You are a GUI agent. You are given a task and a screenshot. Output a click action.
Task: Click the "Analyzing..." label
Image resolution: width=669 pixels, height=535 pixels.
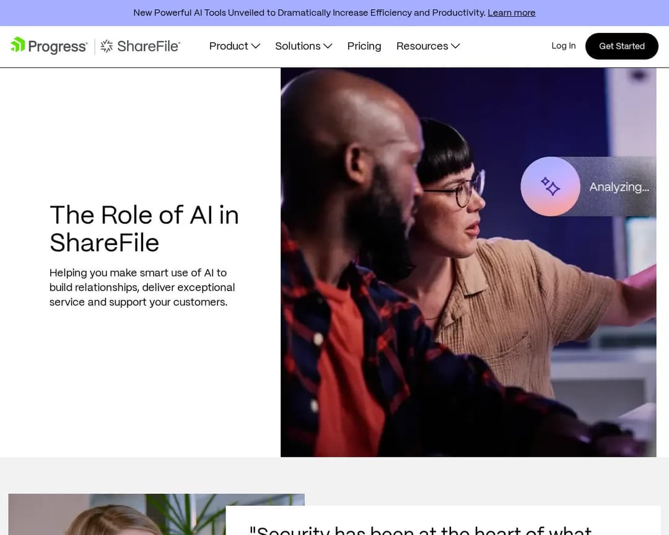619,187
